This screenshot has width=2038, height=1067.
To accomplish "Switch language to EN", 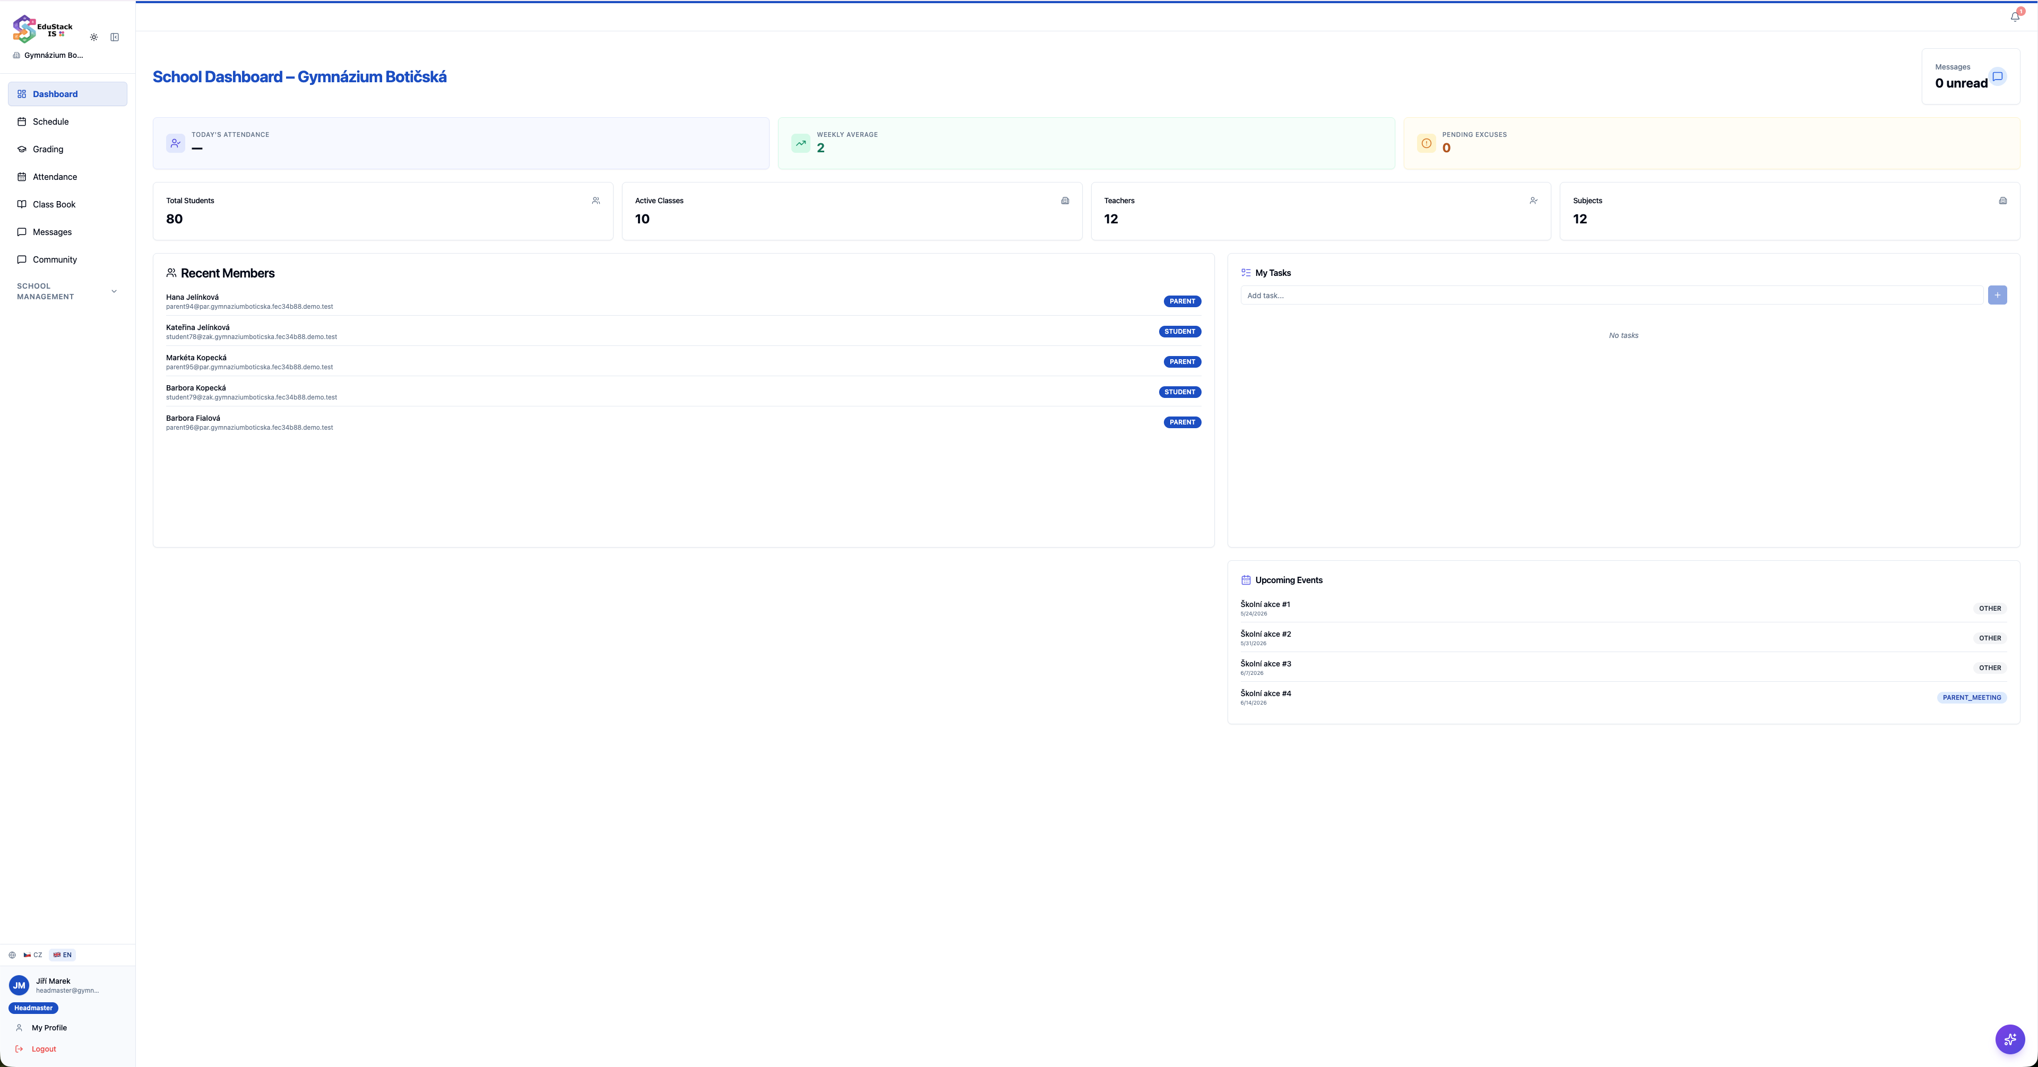I will click(x=63, y=955).
